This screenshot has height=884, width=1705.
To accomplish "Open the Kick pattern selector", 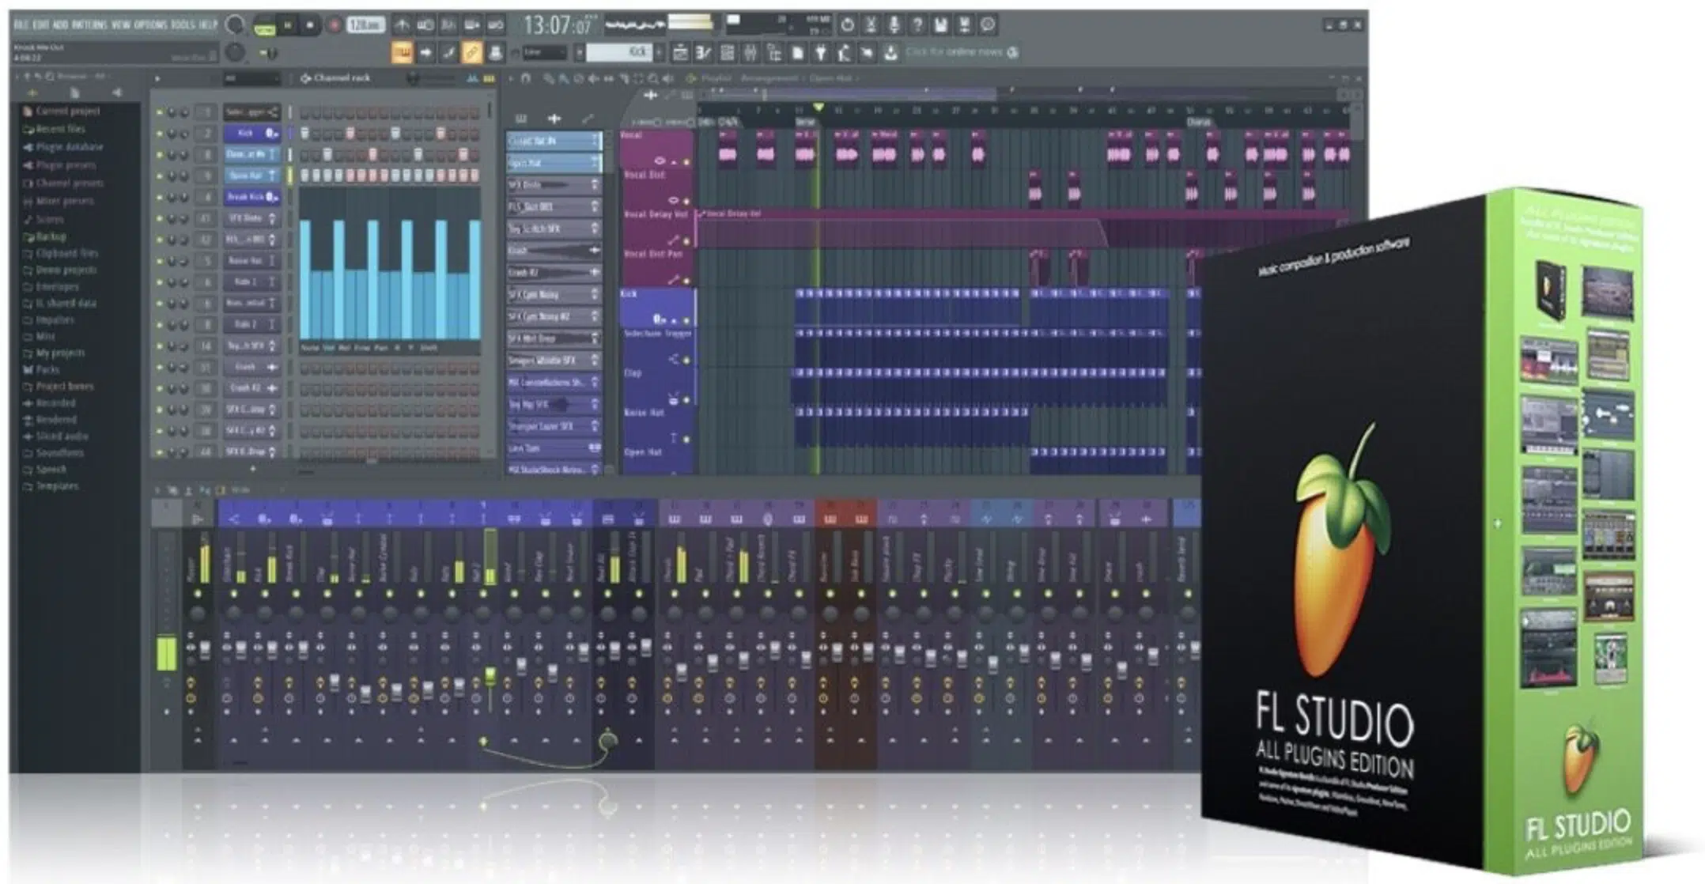I will (618, 52).
